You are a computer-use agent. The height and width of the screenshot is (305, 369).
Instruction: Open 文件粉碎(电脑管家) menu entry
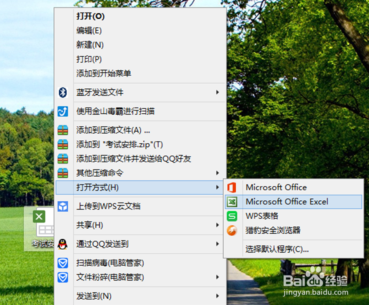pos(140,277)
